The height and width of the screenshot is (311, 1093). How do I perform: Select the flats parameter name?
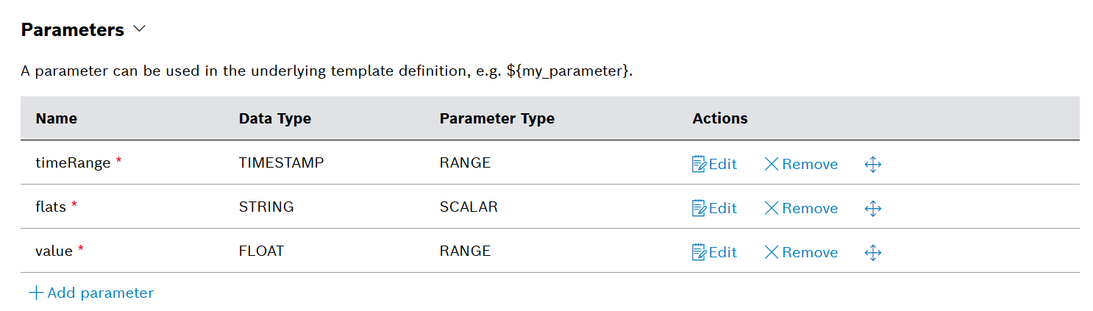tap(51, 207)
